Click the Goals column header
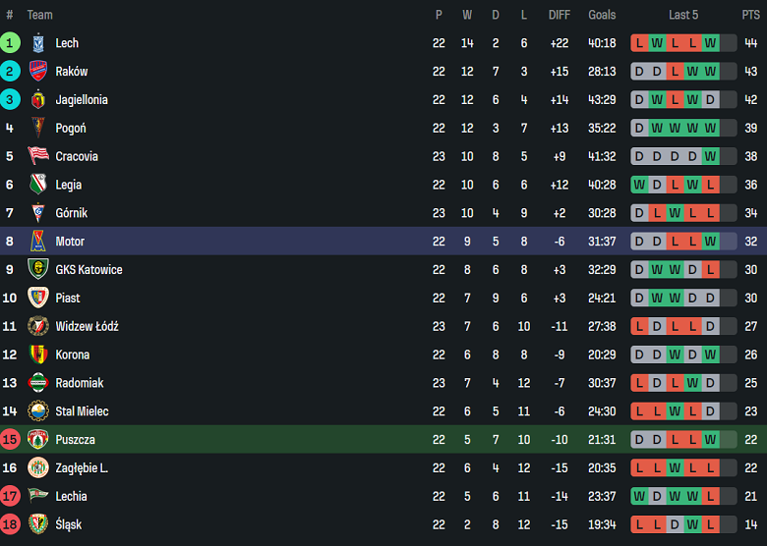 pos(602,15)
